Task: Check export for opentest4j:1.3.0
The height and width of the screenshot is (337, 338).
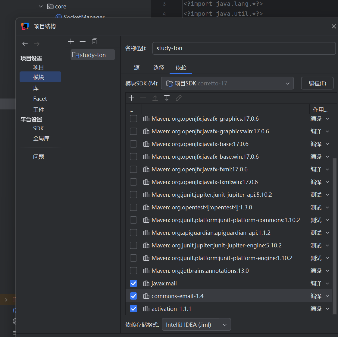Action: 133,207
